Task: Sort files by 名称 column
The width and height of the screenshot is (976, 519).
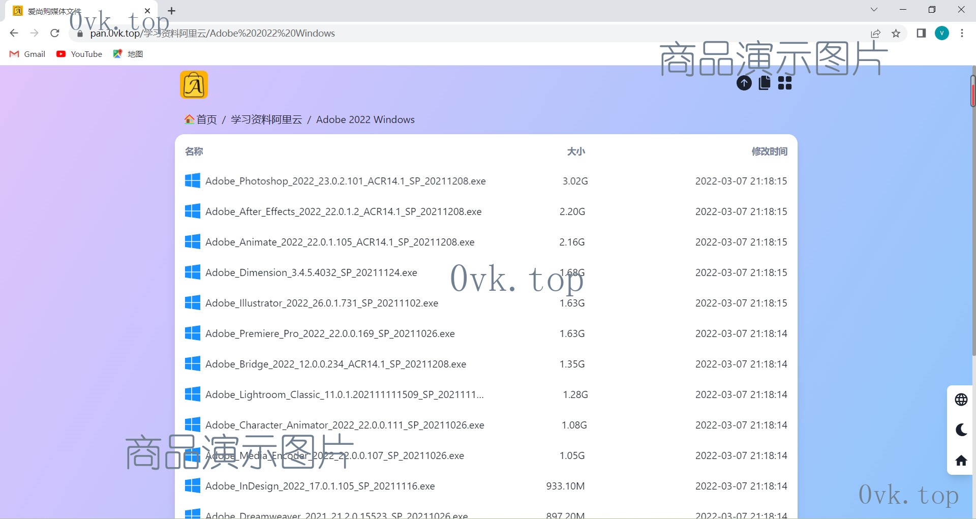Action: coord(194,151)
